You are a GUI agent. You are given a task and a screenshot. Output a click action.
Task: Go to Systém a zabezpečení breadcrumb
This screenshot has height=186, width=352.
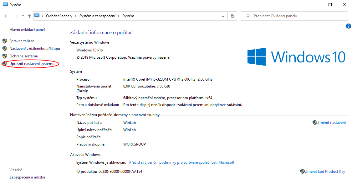(x=97, y=16)
